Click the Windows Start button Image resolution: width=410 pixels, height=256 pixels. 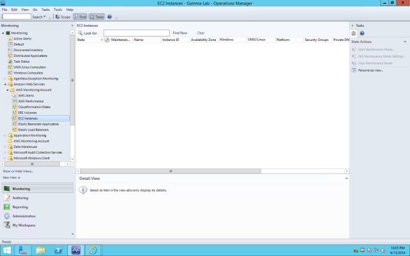(7, 250)
